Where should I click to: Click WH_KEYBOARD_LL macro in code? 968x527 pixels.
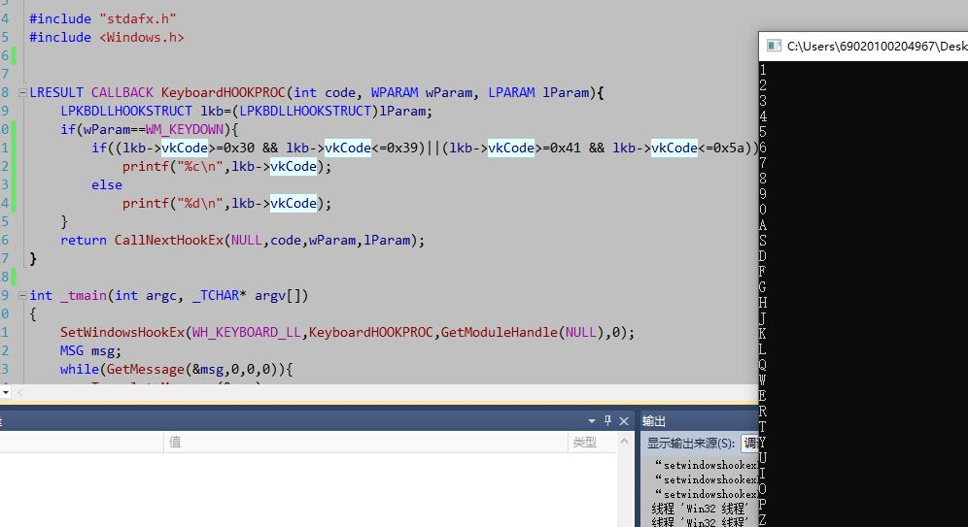(246, 332)
